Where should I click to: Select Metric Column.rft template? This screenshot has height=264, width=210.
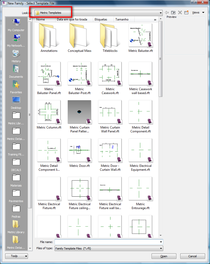[x=49, y=115]
